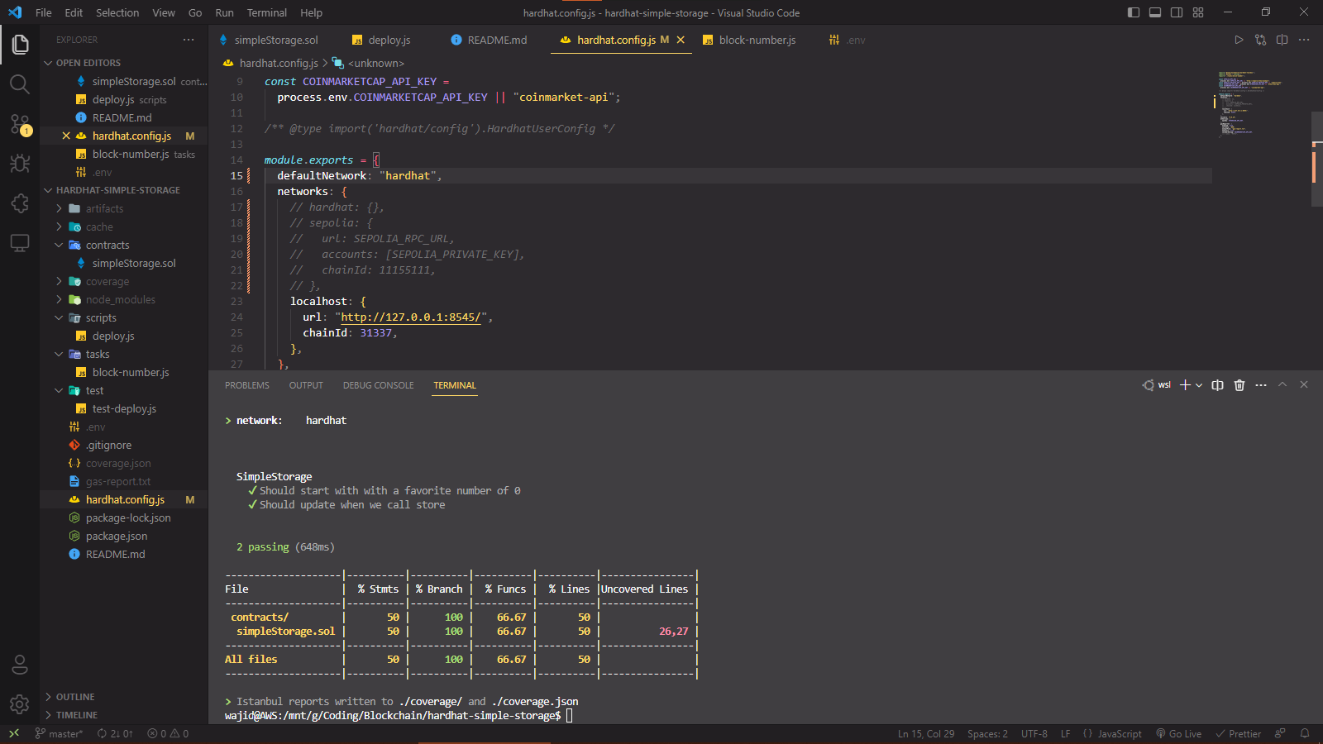Expand the node_modules folder
Image resolution: width=1323 pixels, height=744 pixels.
(124, 299)
